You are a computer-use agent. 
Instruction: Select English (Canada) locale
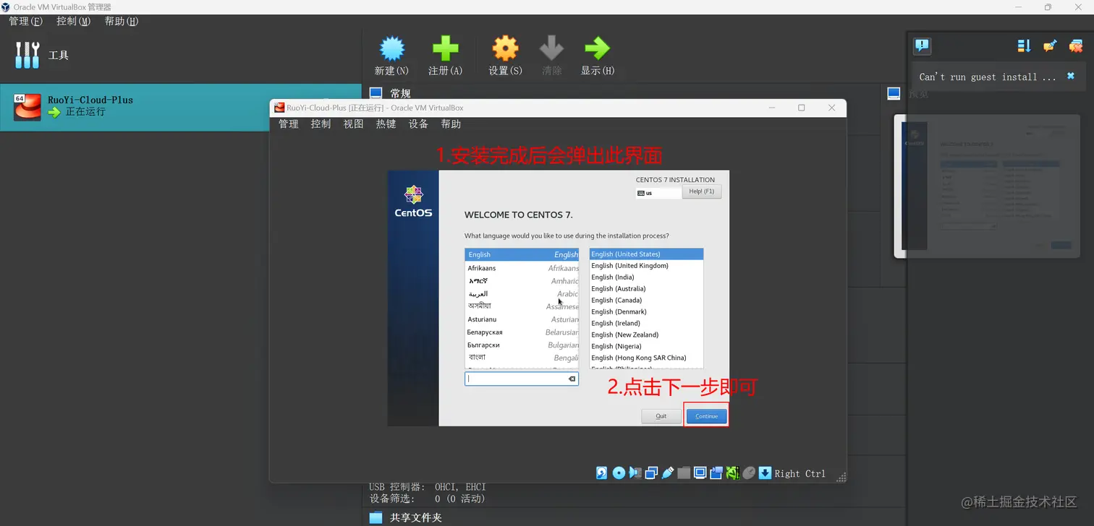(646, 301)
